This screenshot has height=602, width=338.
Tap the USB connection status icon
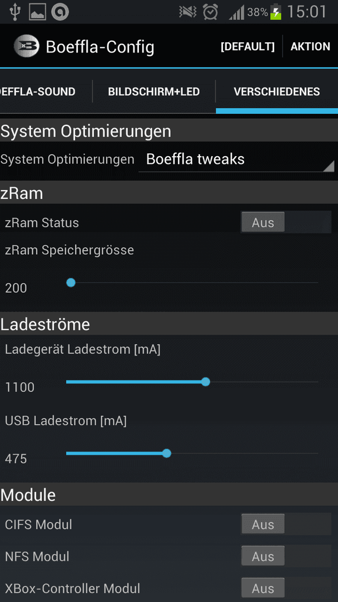click(x=15, y=12)
